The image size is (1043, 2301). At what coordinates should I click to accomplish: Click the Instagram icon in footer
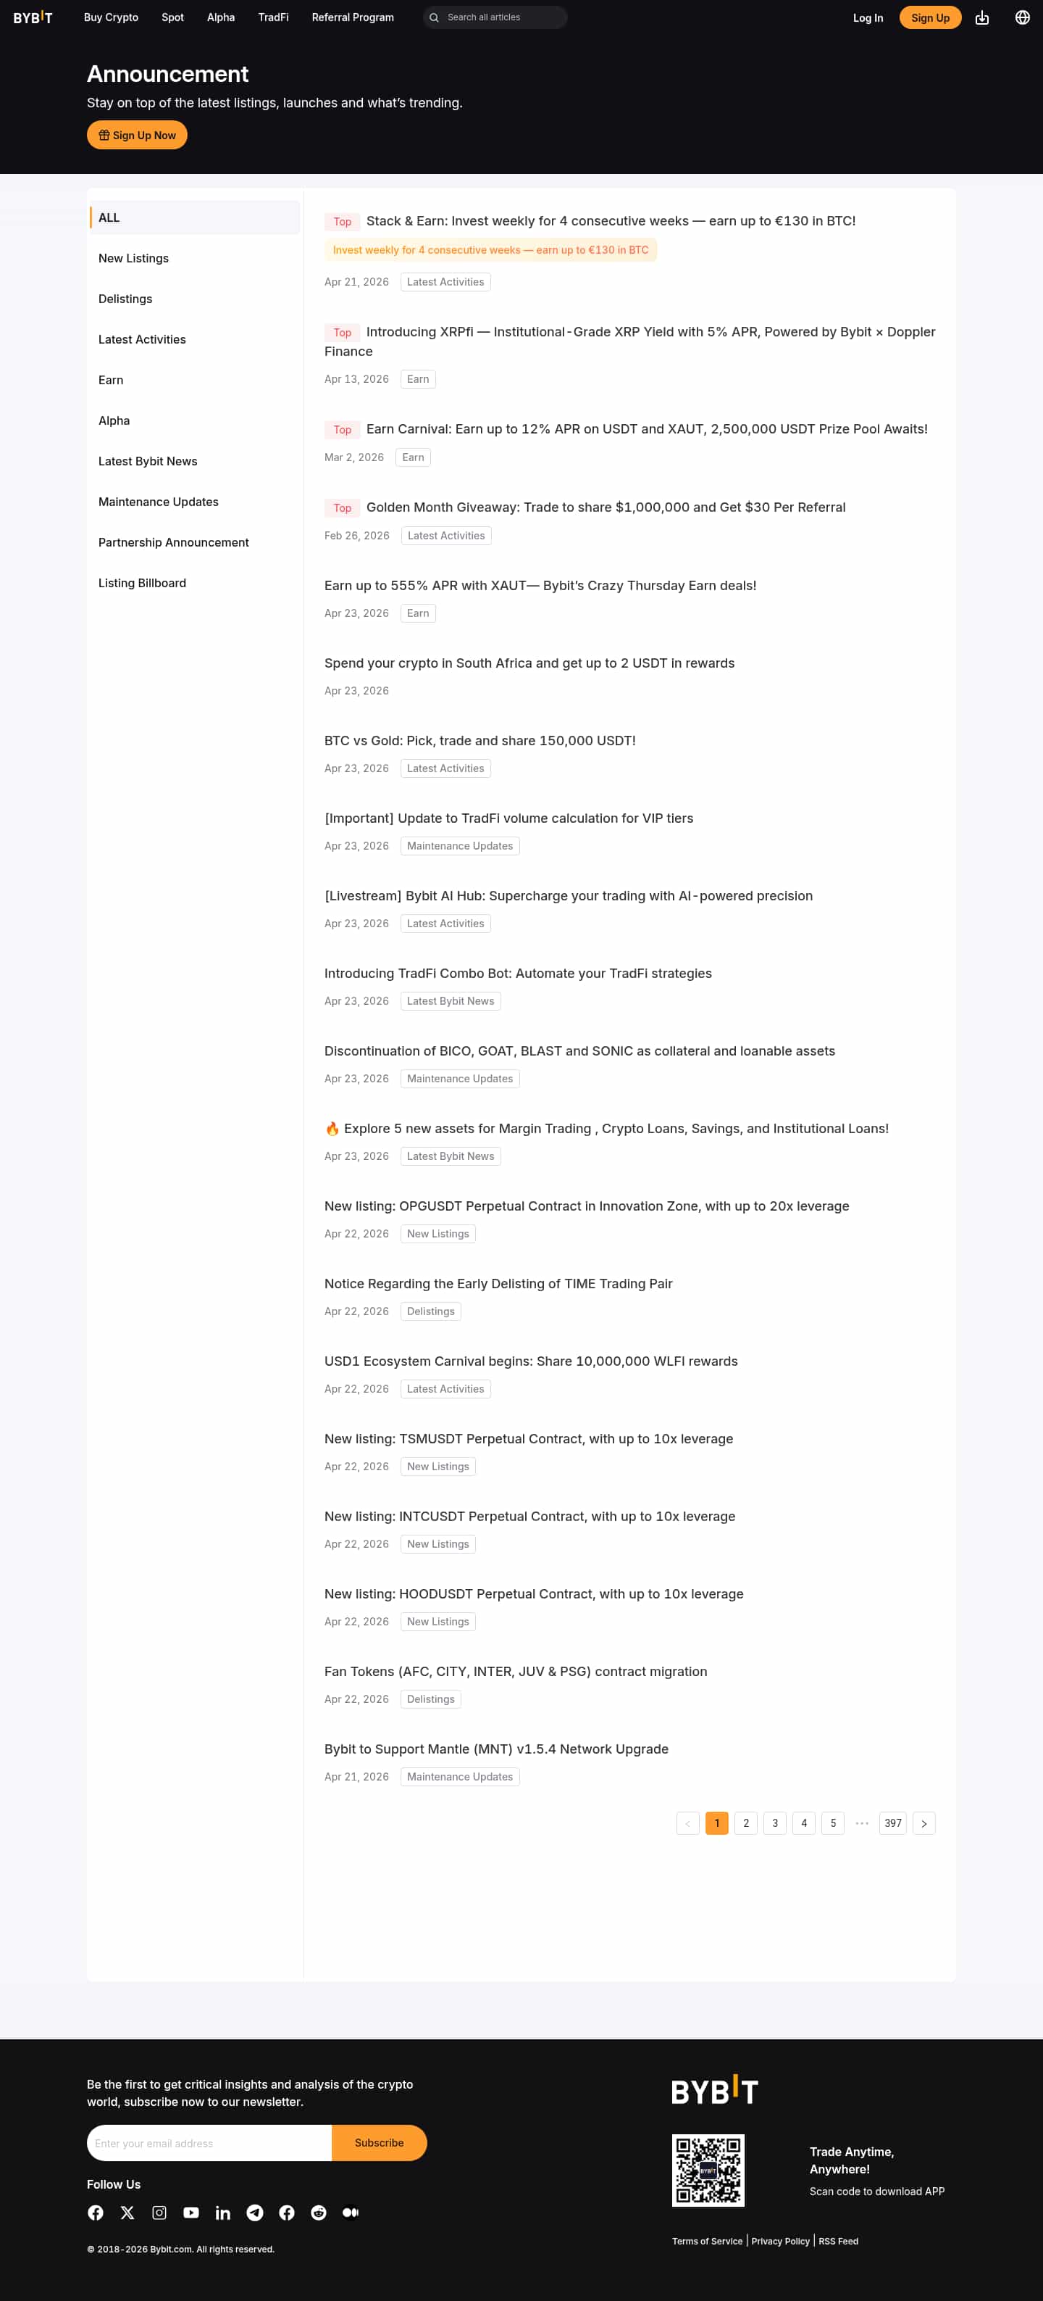(159, 2213)
